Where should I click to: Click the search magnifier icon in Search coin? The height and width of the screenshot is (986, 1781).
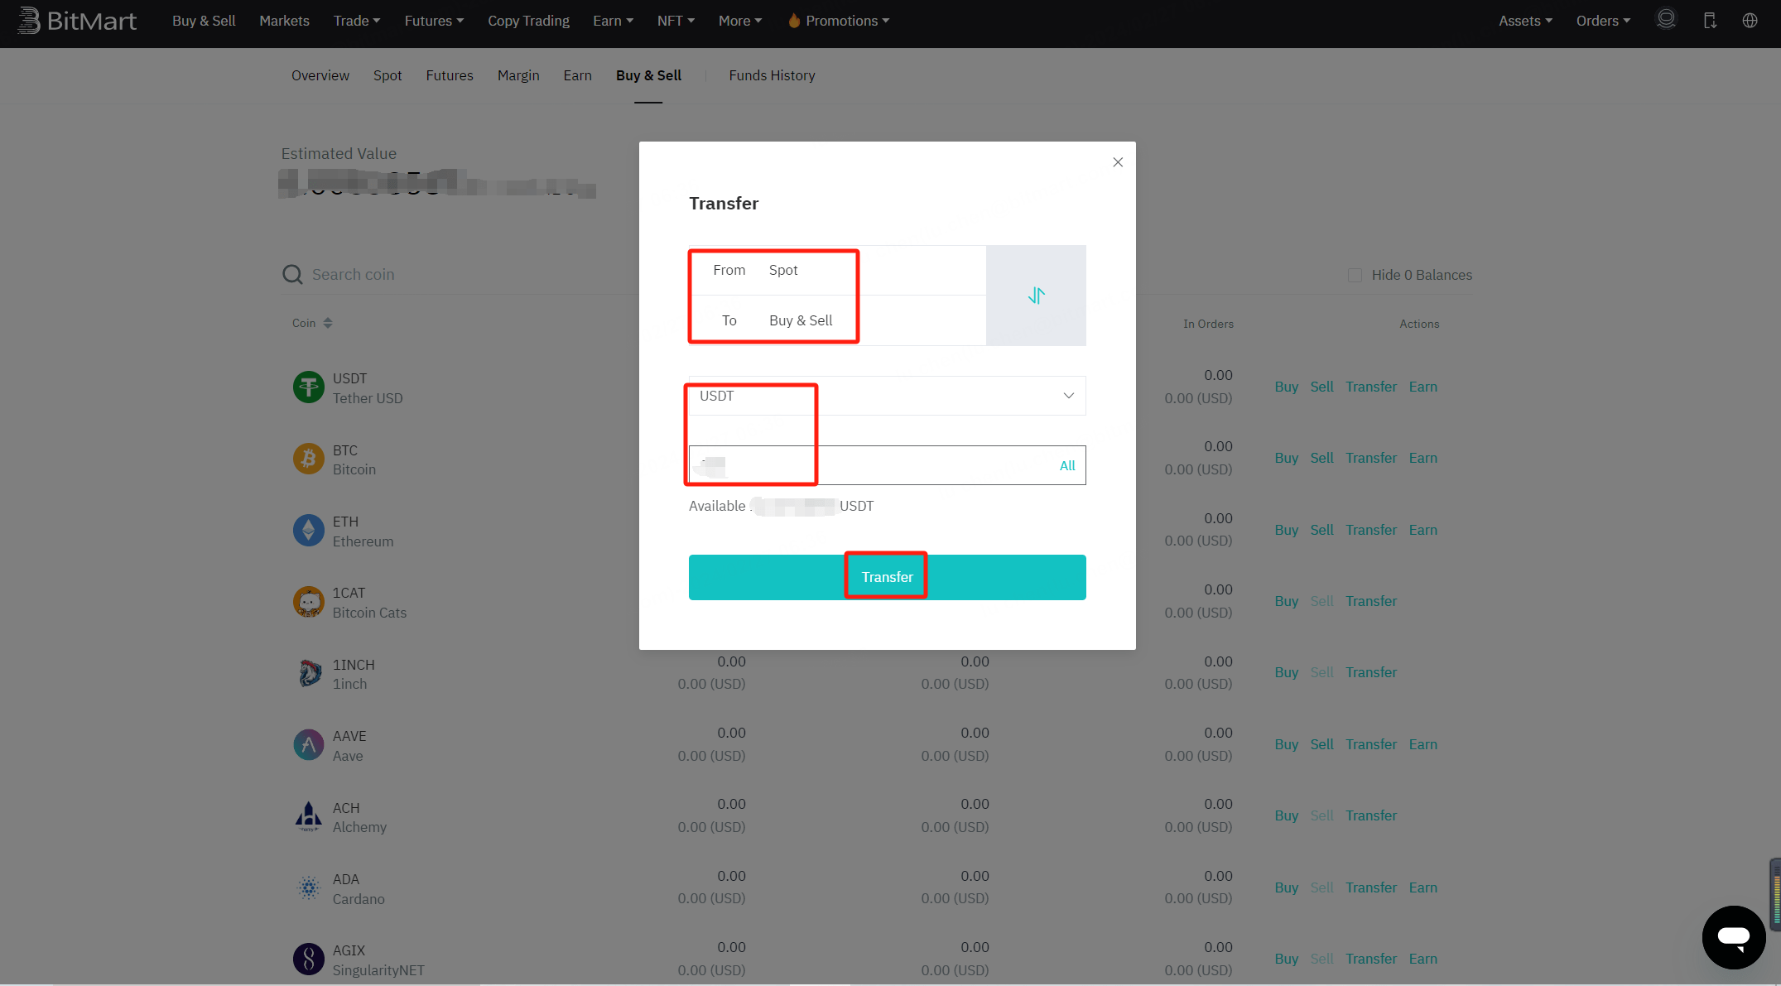click(292, 274)
